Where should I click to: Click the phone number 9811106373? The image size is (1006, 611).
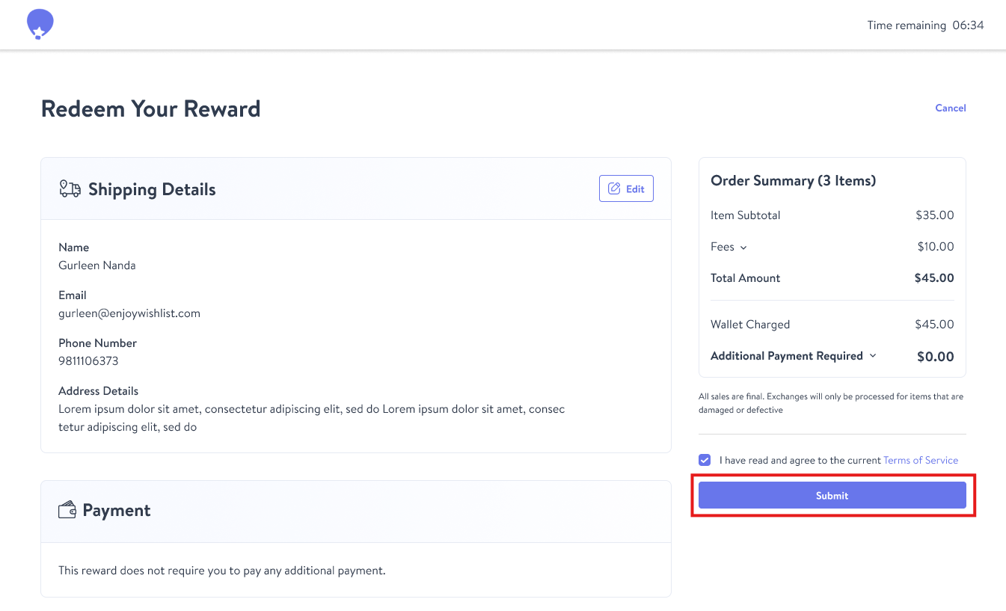pos(88,361)
